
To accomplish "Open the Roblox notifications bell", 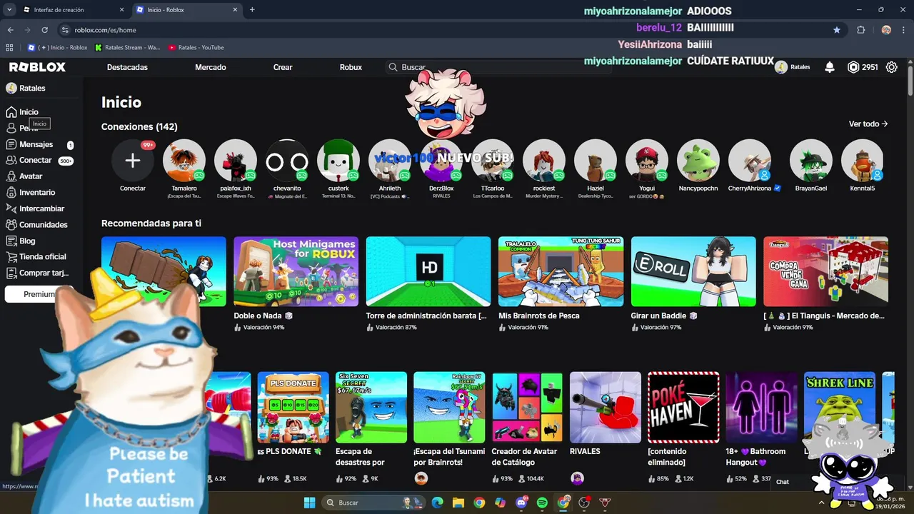I will 830,67.
